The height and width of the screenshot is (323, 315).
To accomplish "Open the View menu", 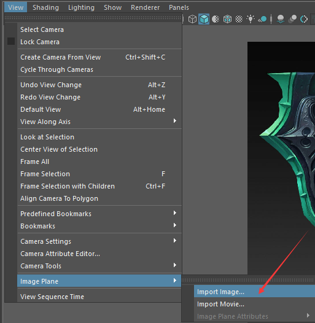I will coord(15,7).
